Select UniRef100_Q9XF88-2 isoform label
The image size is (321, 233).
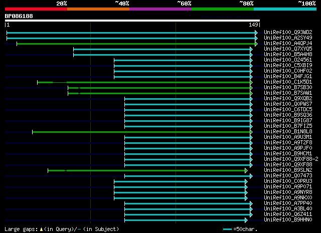(291, 159)
